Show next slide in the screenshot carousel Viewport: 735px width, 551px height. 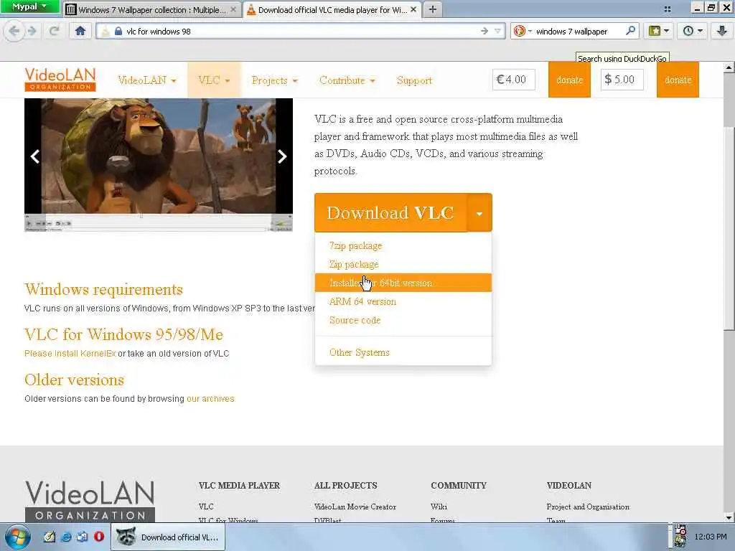(281, 156)
